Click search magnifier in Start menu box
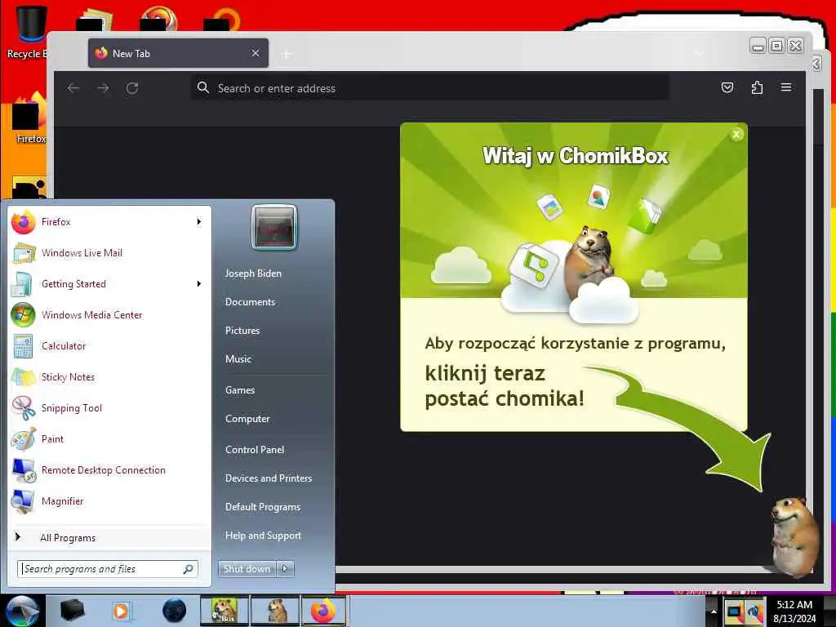Viewport: 836px width, 627px height. 189,569
